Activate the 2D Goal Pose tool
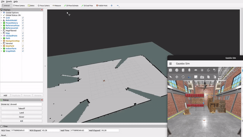The width and height of the screenshot is (243, 137). 87,5
